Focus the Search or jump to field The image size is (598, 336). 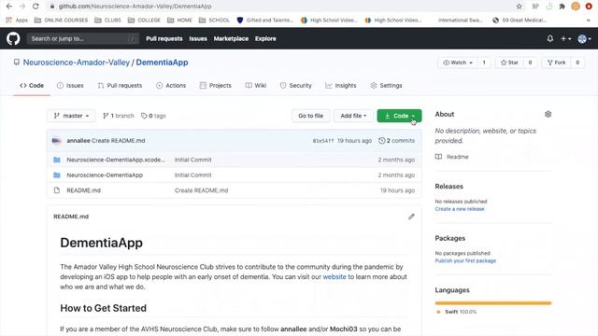83,38
